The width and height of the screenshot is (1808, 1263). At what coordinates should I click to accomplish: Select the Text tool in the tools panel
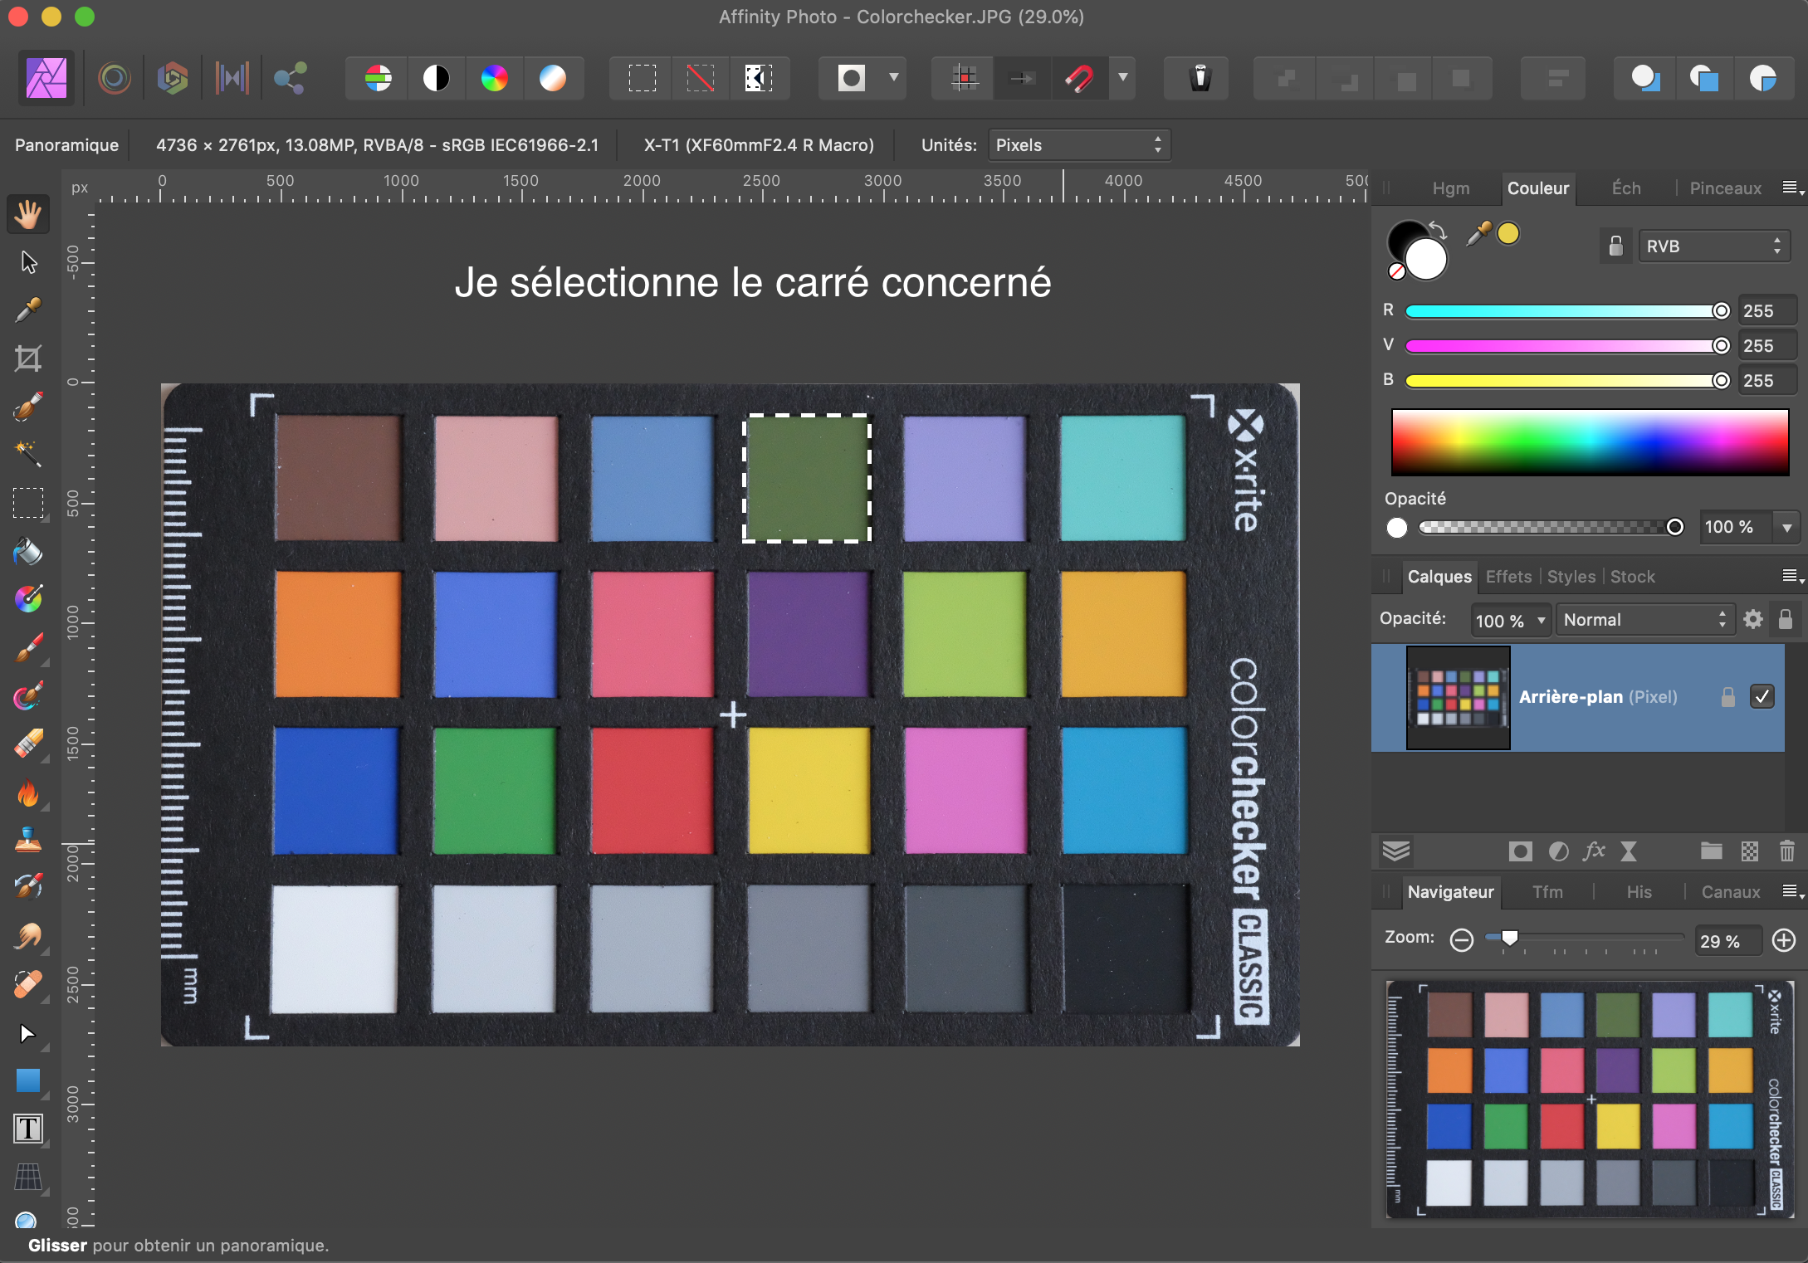(x=28, y=1129)
